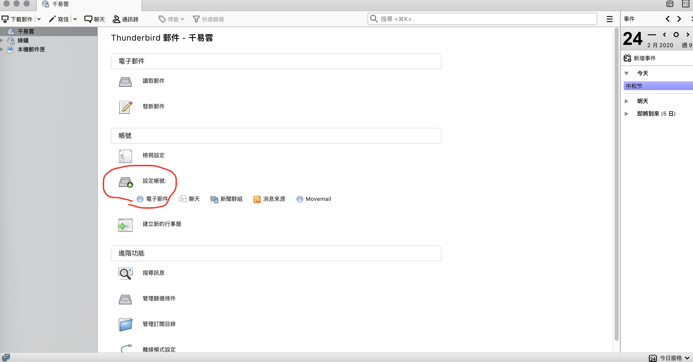
Task: Set up a new 電子郵件 account
Action: click(153, 199)
